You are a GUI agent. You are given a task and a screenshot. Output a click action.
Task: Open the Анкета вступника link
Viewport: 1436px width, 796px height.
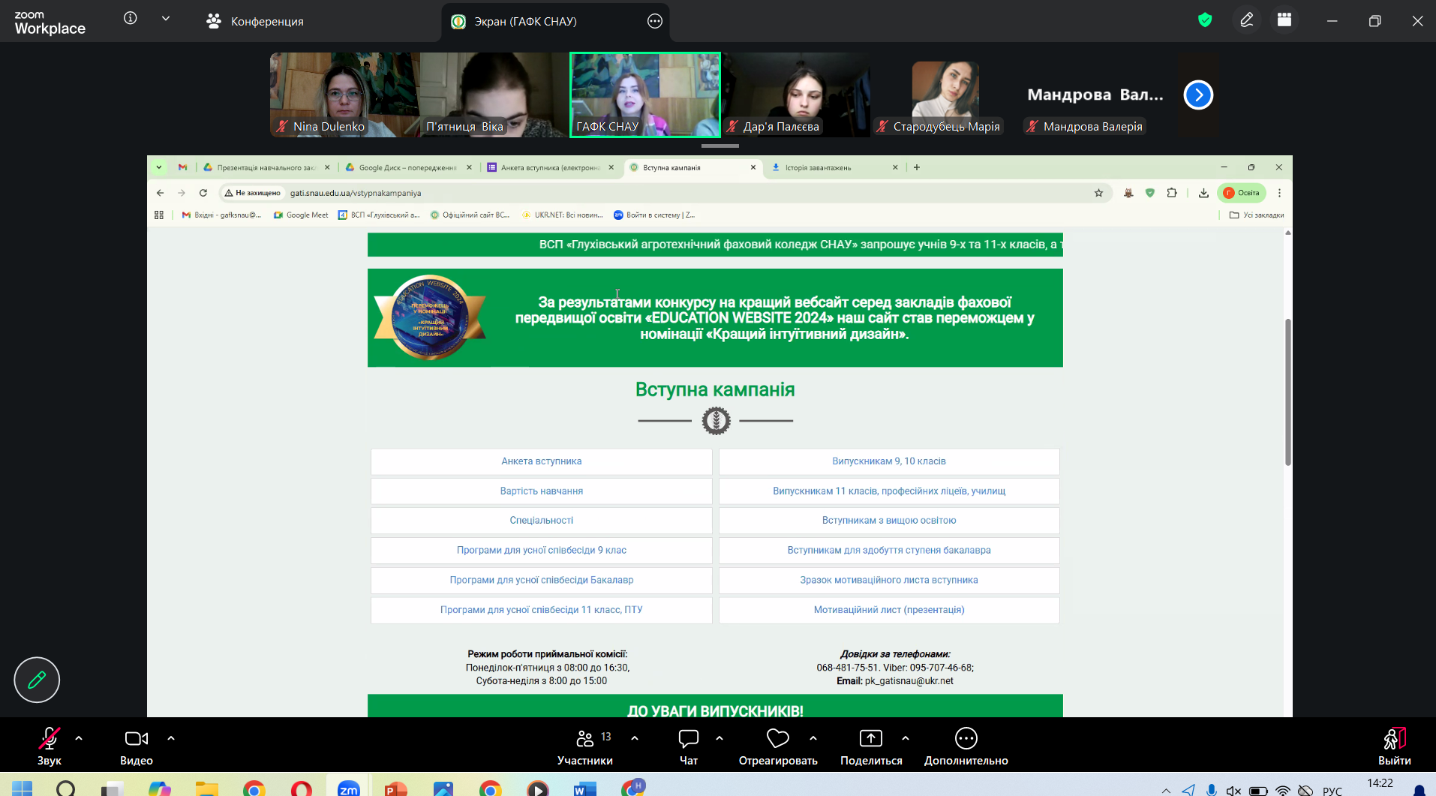point(541,461)
